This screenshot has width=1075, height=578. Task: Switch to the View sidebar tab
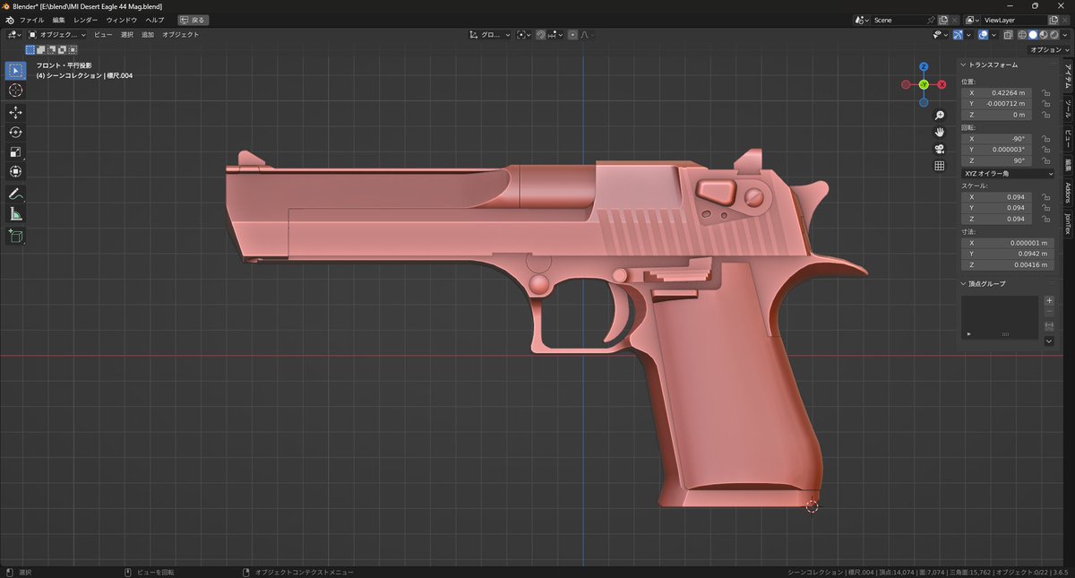[x=1068, y=138]
